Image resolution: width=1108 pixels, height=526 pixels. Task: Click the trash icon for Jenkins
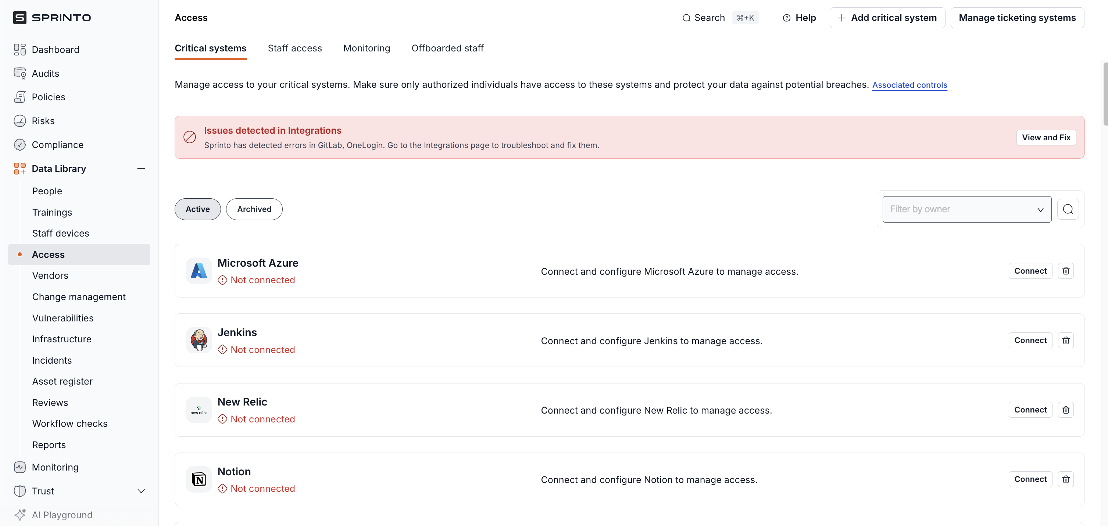click(1065, 341)
